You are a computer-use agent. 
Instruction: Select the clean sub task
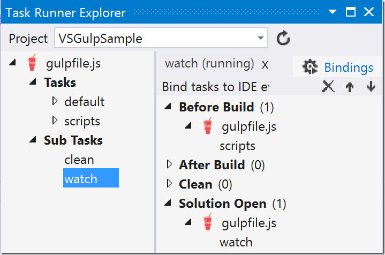pyautogui.click(x=79, y=160)
